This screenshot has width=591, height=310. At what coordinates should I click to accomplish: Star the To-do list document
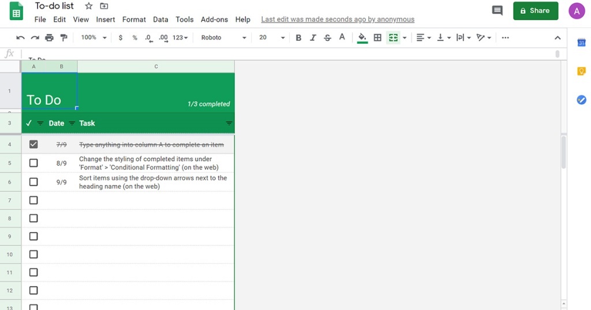click(89, 6)
